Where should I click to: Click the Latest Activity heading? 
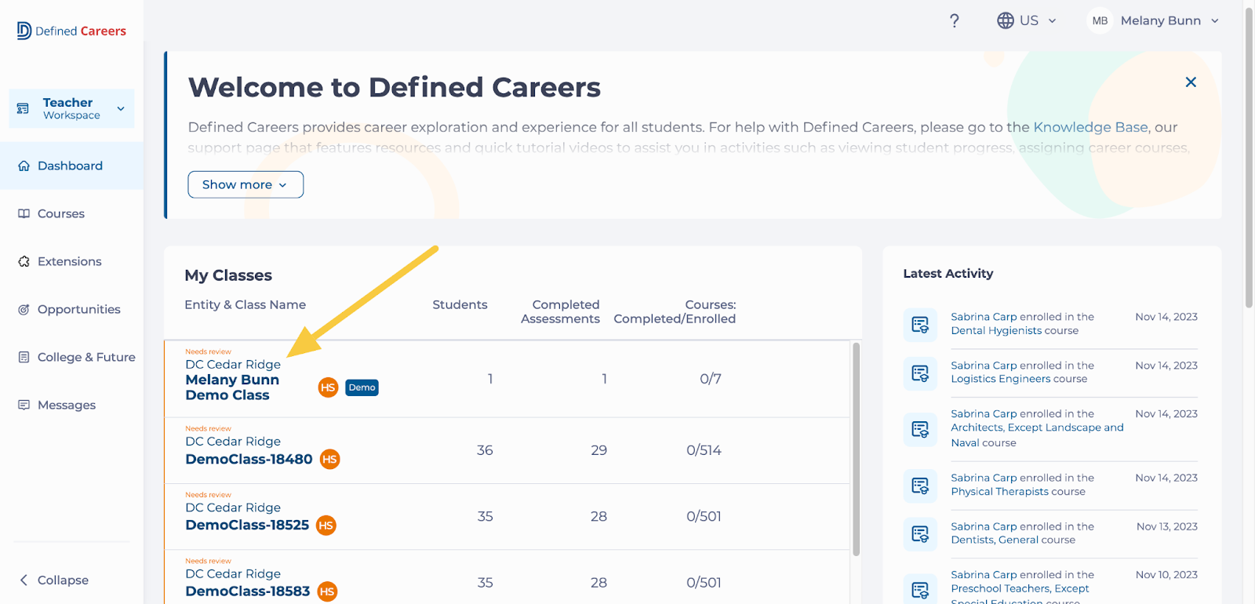click(x=948, y=273)
